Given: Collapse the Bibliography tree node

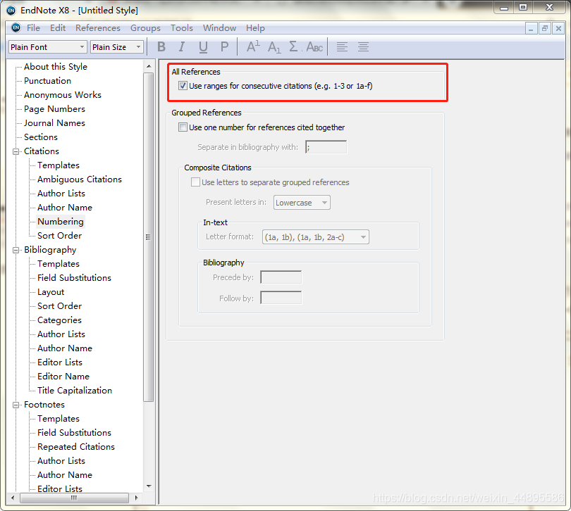Looking at the screenshot, I should pos(16,250).
